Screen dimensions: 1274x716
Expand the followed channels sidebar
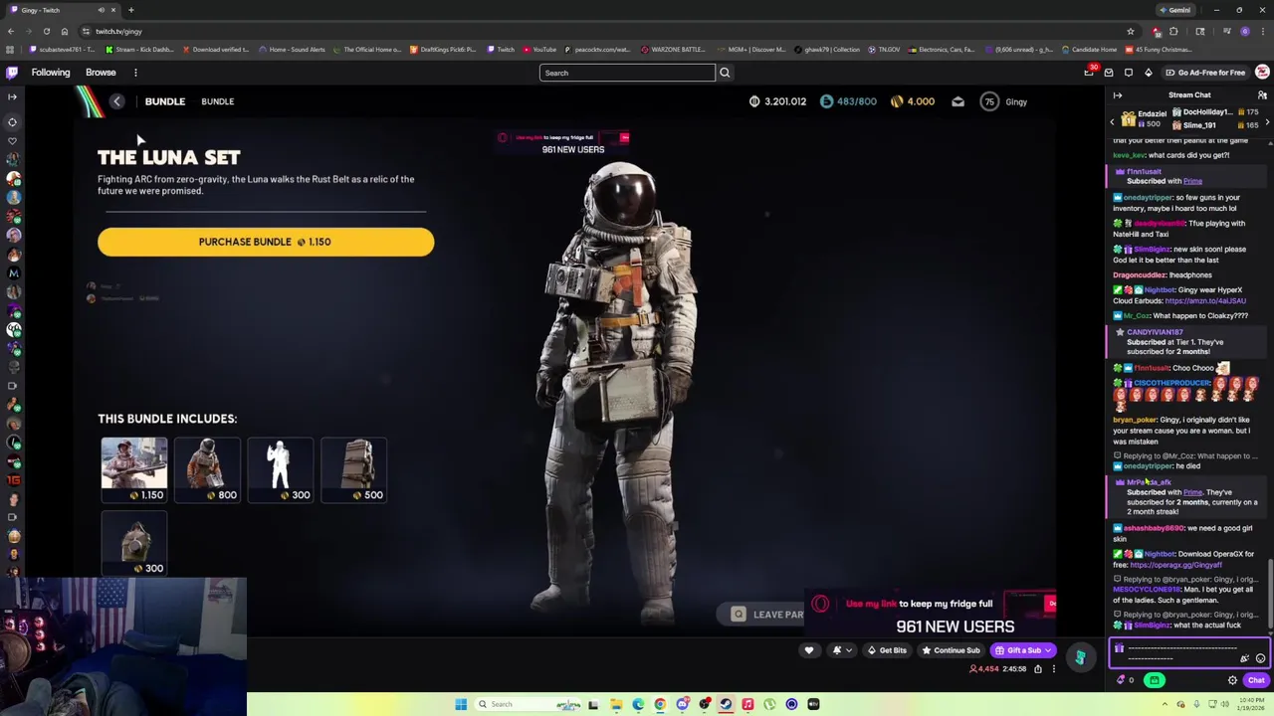tap(12, 96)
